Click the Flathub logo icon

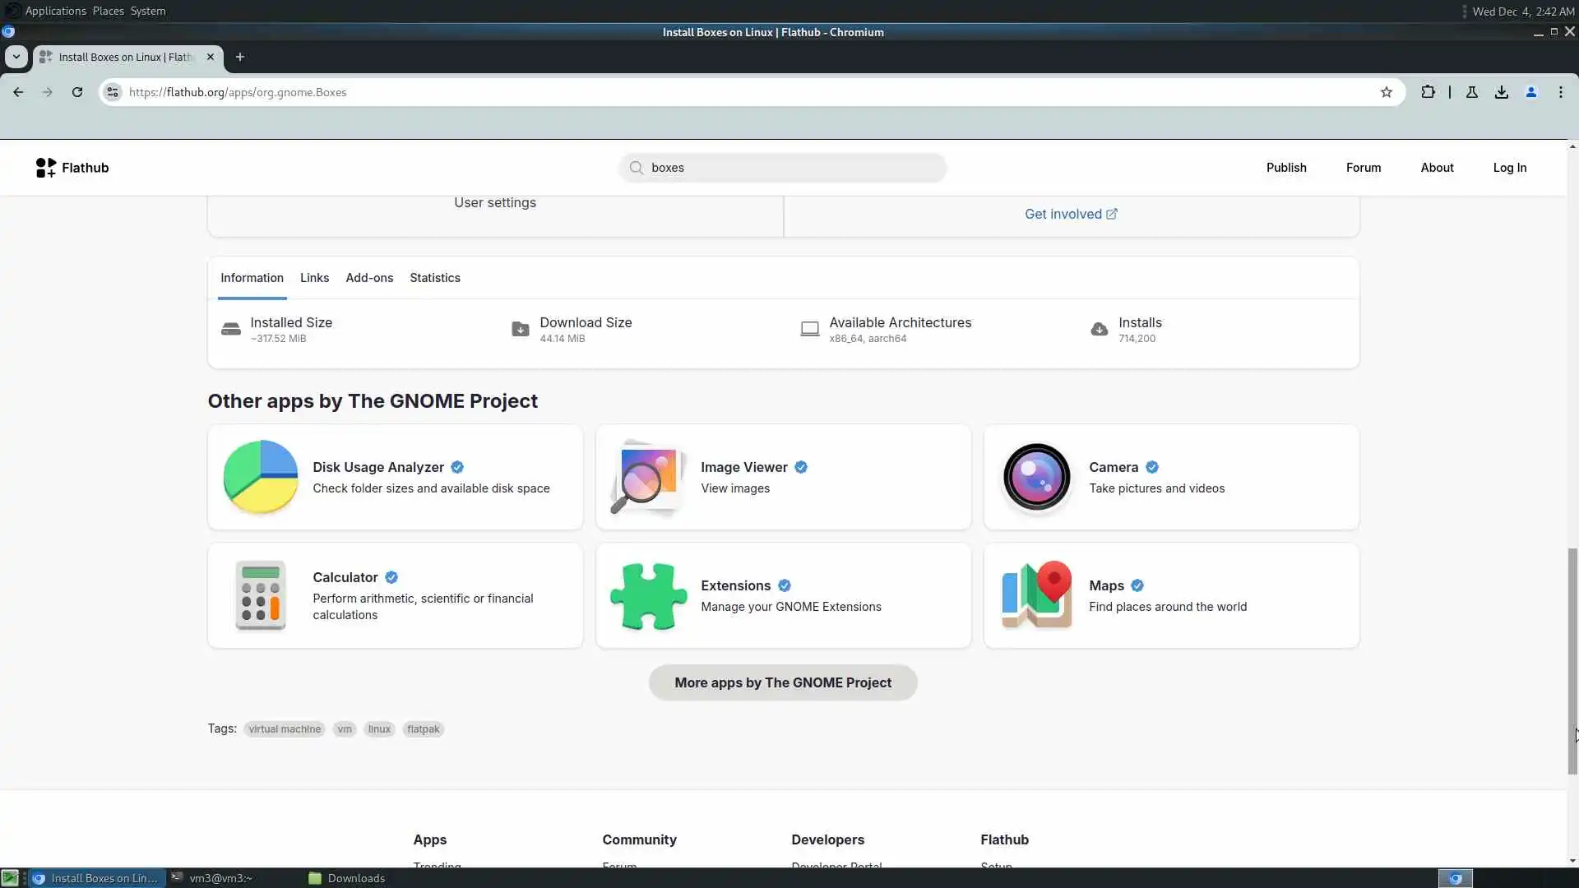coord(46,168)
